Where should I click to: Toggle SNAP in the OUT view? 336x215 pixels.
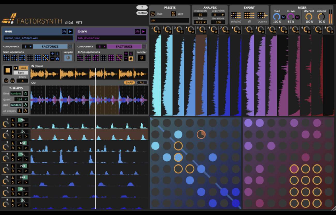[129, 83]
